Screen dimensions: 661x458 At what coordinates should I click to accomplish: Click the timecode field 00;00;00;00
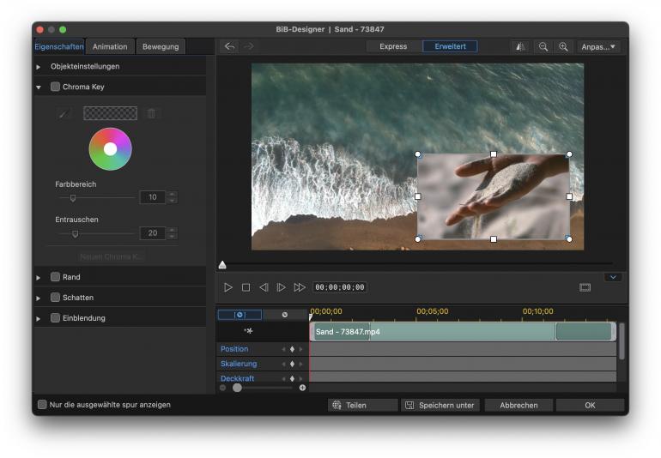tap(340, 287)
